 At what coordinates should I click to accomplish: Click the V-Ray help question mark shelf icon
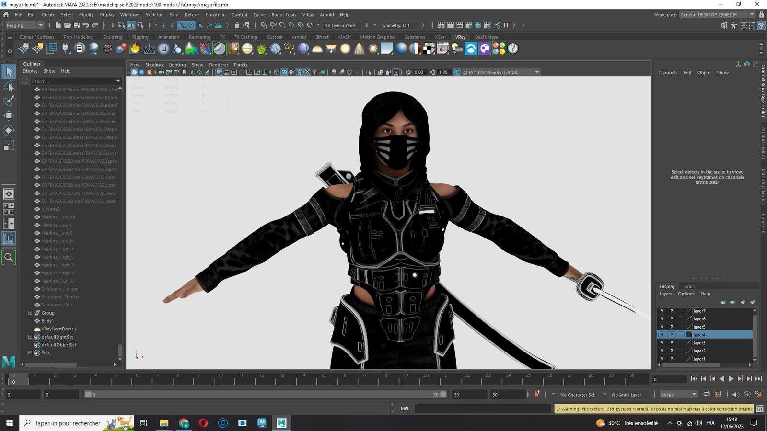coord(513,48)
